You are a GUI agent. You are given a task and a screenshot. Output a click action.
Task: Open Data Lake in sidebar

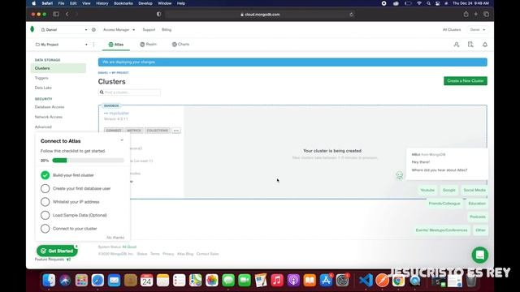coord(43,88)
